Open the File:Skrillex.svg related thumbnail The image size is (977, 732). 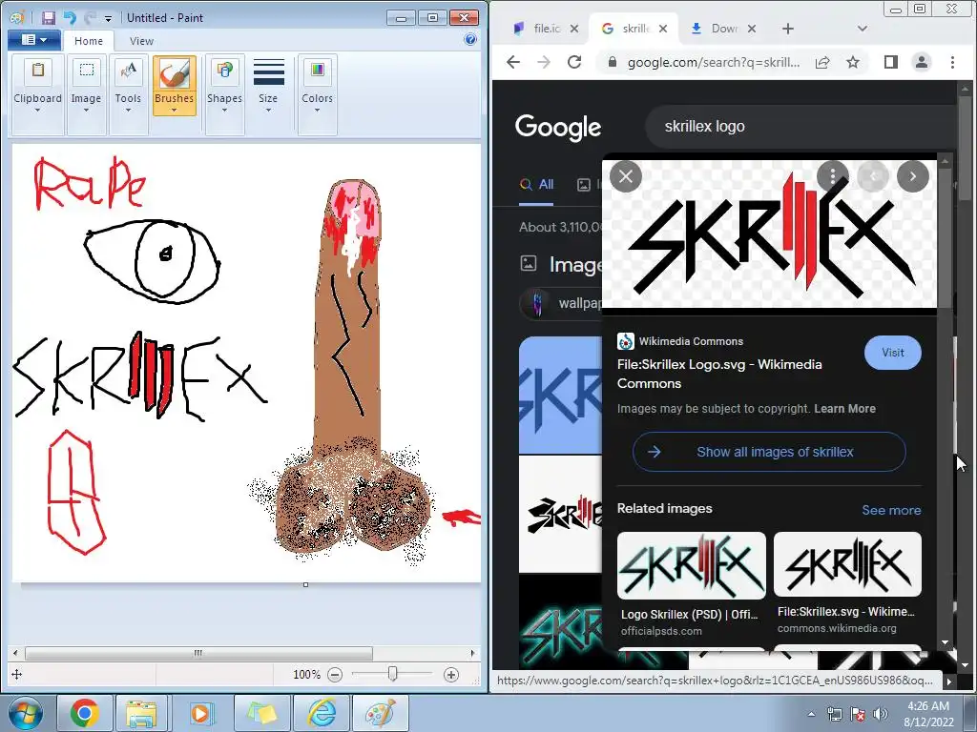click(847, 564)
